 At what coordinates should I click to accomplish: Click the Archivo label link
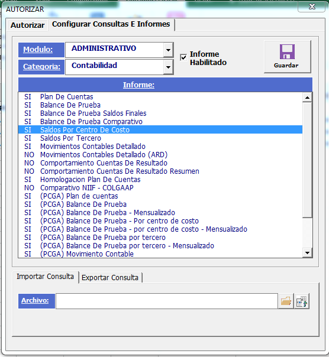35,300
